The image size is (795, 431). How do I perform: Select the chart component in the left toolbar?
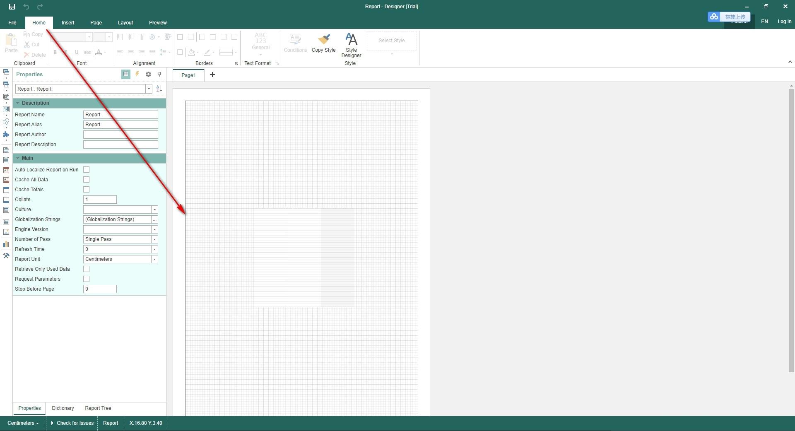tap(6, 244)
